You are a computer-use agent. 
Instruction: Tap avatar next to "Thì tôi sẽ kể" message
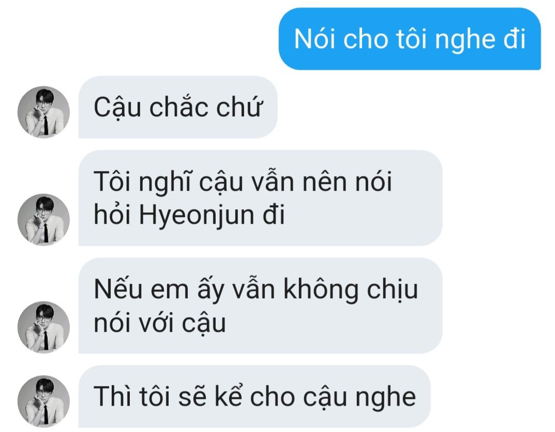click(43, 401)
